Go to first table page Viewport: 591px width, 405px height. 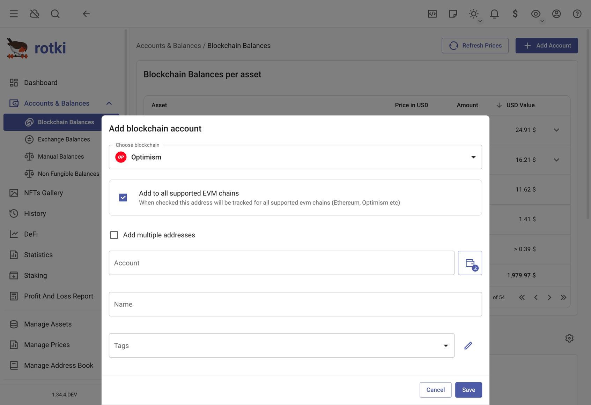click(x=522, y=297)
